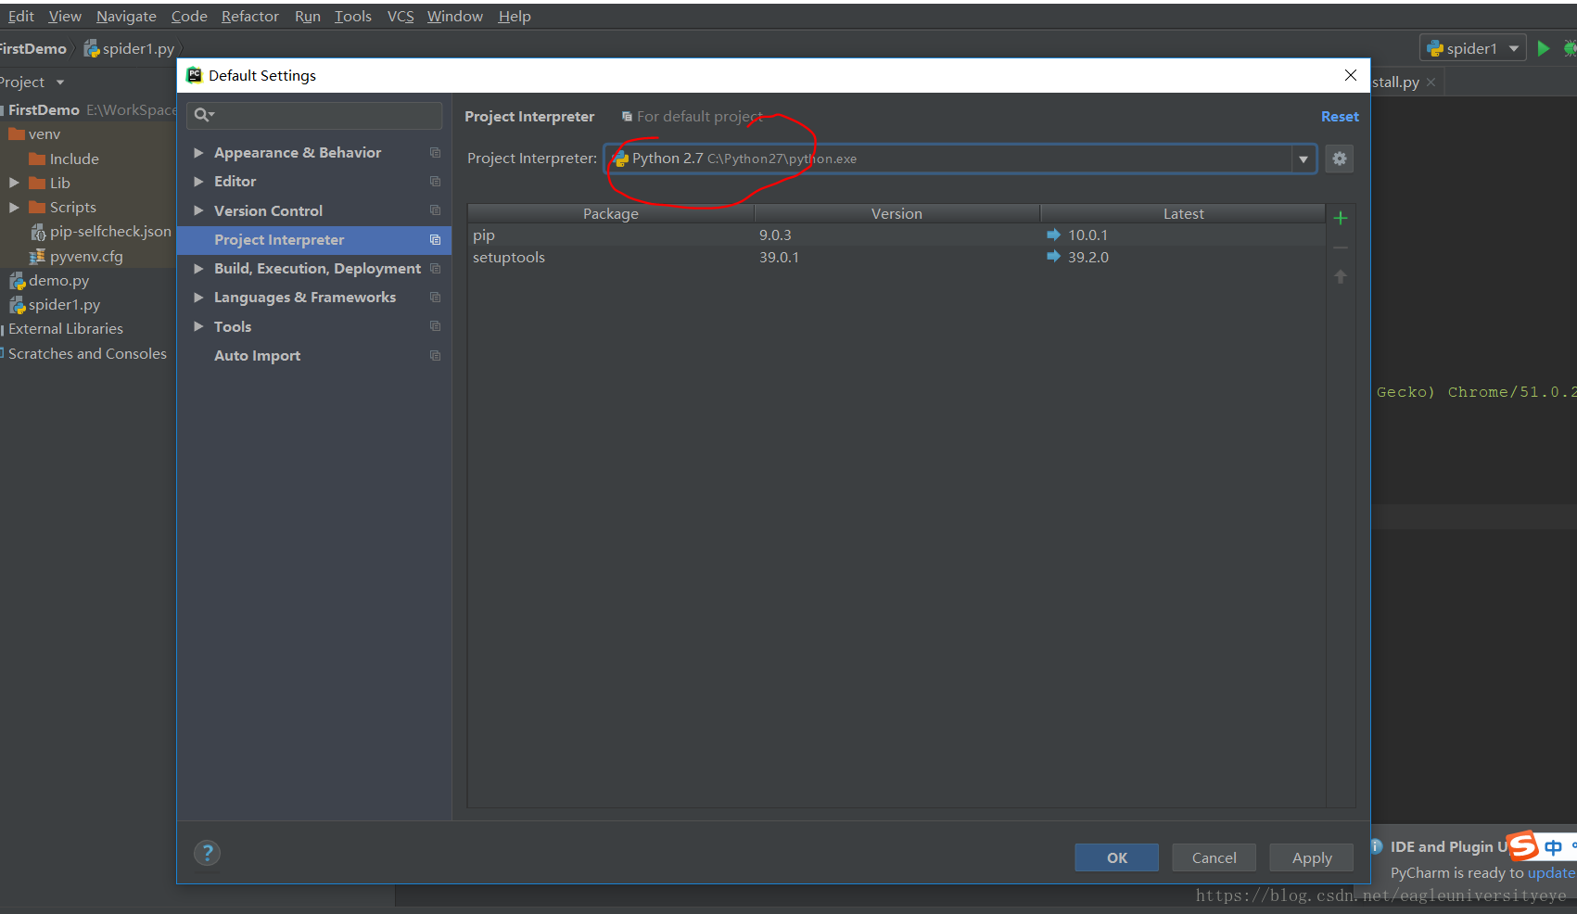Image resolution: width=1577 pixels, height=914 pixels.
Task: Select External Libraries in project tree
Action: point(66,329)
